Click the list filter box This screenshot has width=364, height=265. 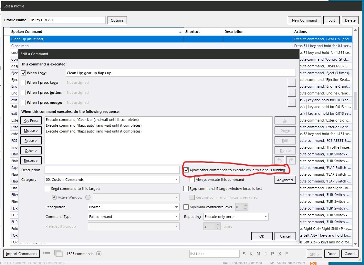point(214,254)
